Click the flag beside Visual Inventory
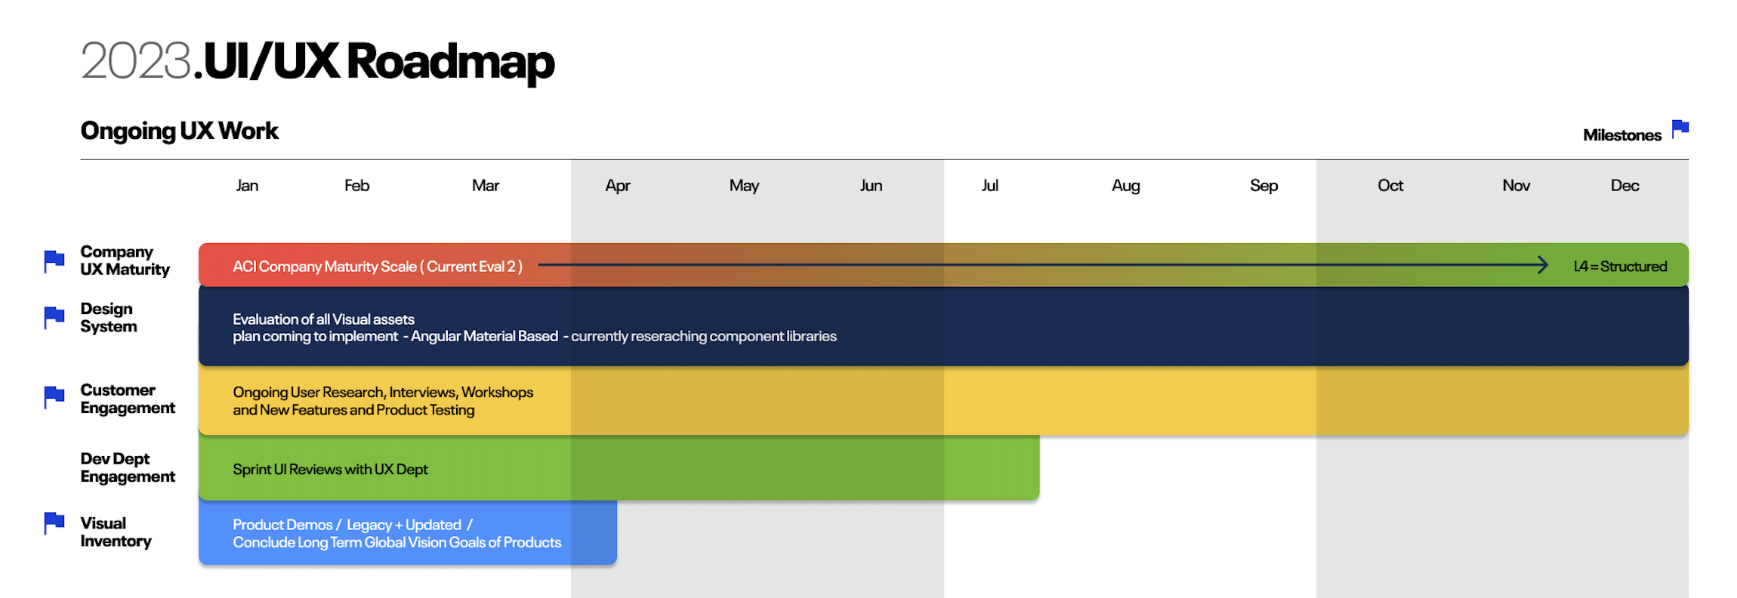This screenshot has height=598, width=1737. pos(54,523)
